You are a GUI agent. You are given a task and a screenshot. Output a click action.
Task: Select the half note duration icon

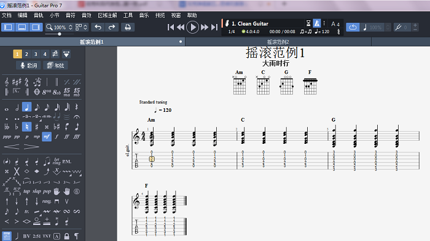tap(17, 107)
